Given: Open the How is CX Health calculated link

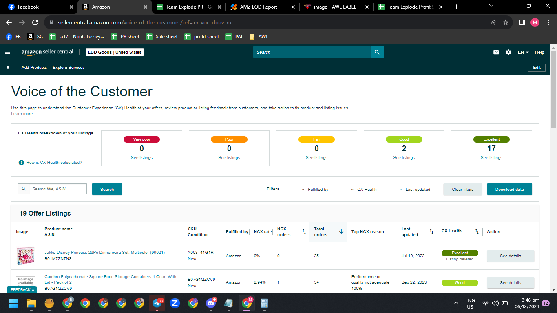Looking at the screenshot, I should [54, 163].
